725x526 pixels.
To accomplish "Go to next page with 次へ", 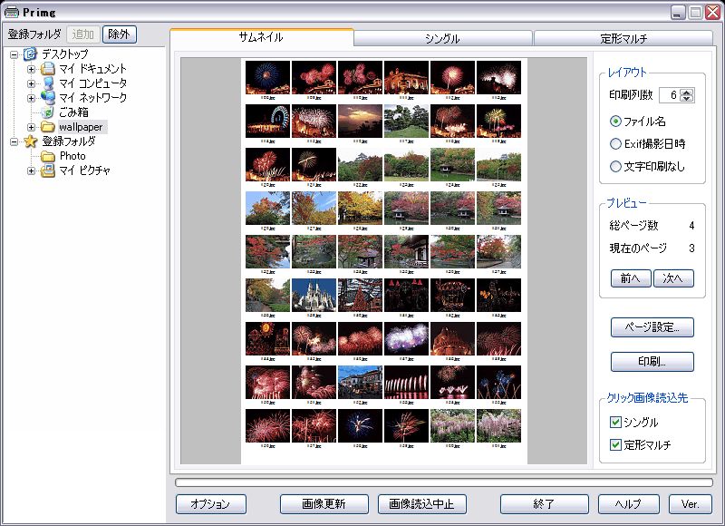I will pyautogui.click(x=673, y=278).
